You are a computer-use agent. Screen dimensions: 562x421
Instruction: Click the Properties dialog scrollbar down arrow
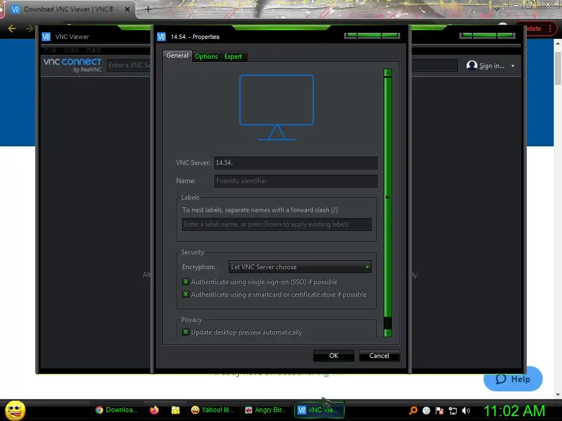387,333
